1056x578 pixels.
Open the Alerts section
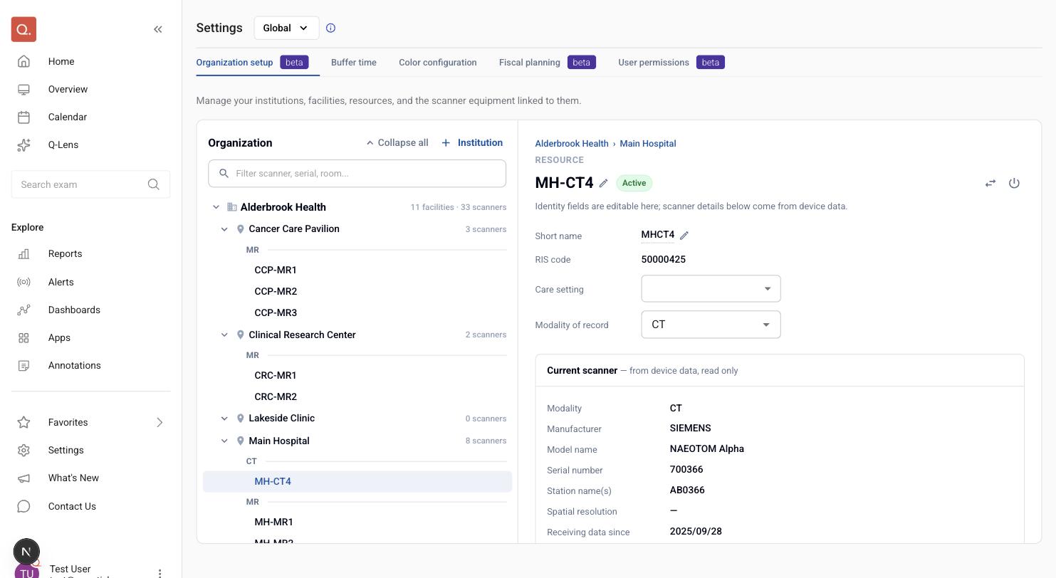[61, 282]
